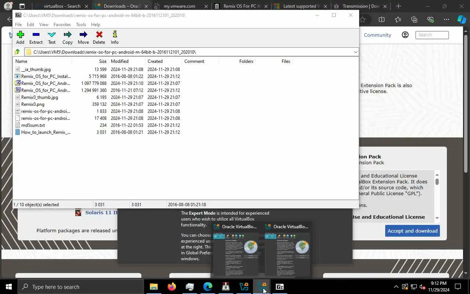Screen dimensions: 470x294
Task: Open Edge collections icon
Action: coord(414,20)
